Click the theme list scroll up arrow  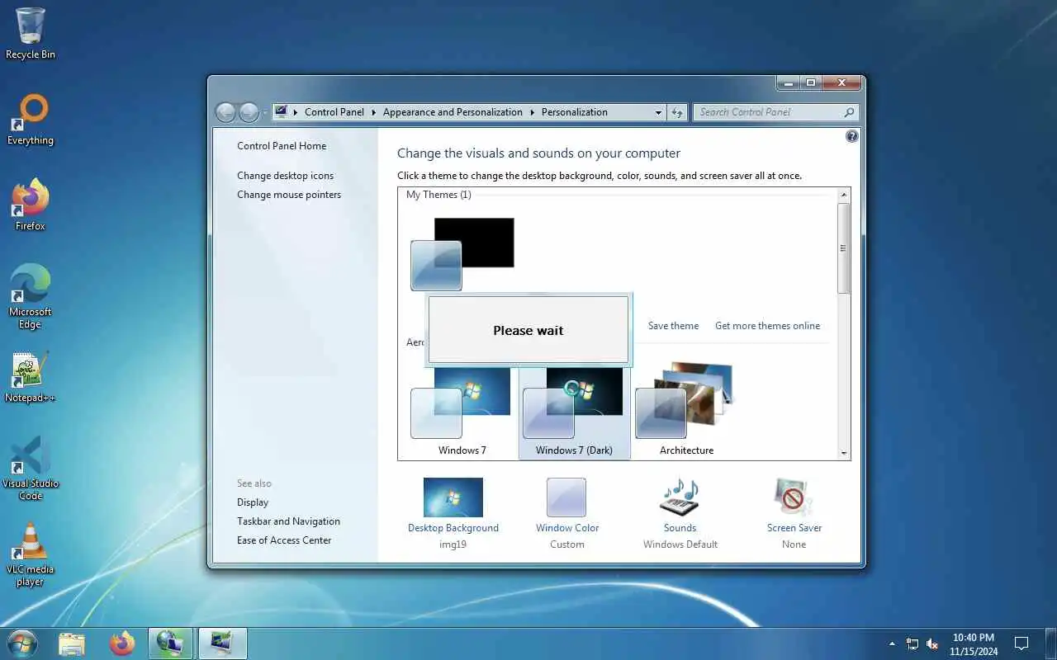[x=843, y=195]
